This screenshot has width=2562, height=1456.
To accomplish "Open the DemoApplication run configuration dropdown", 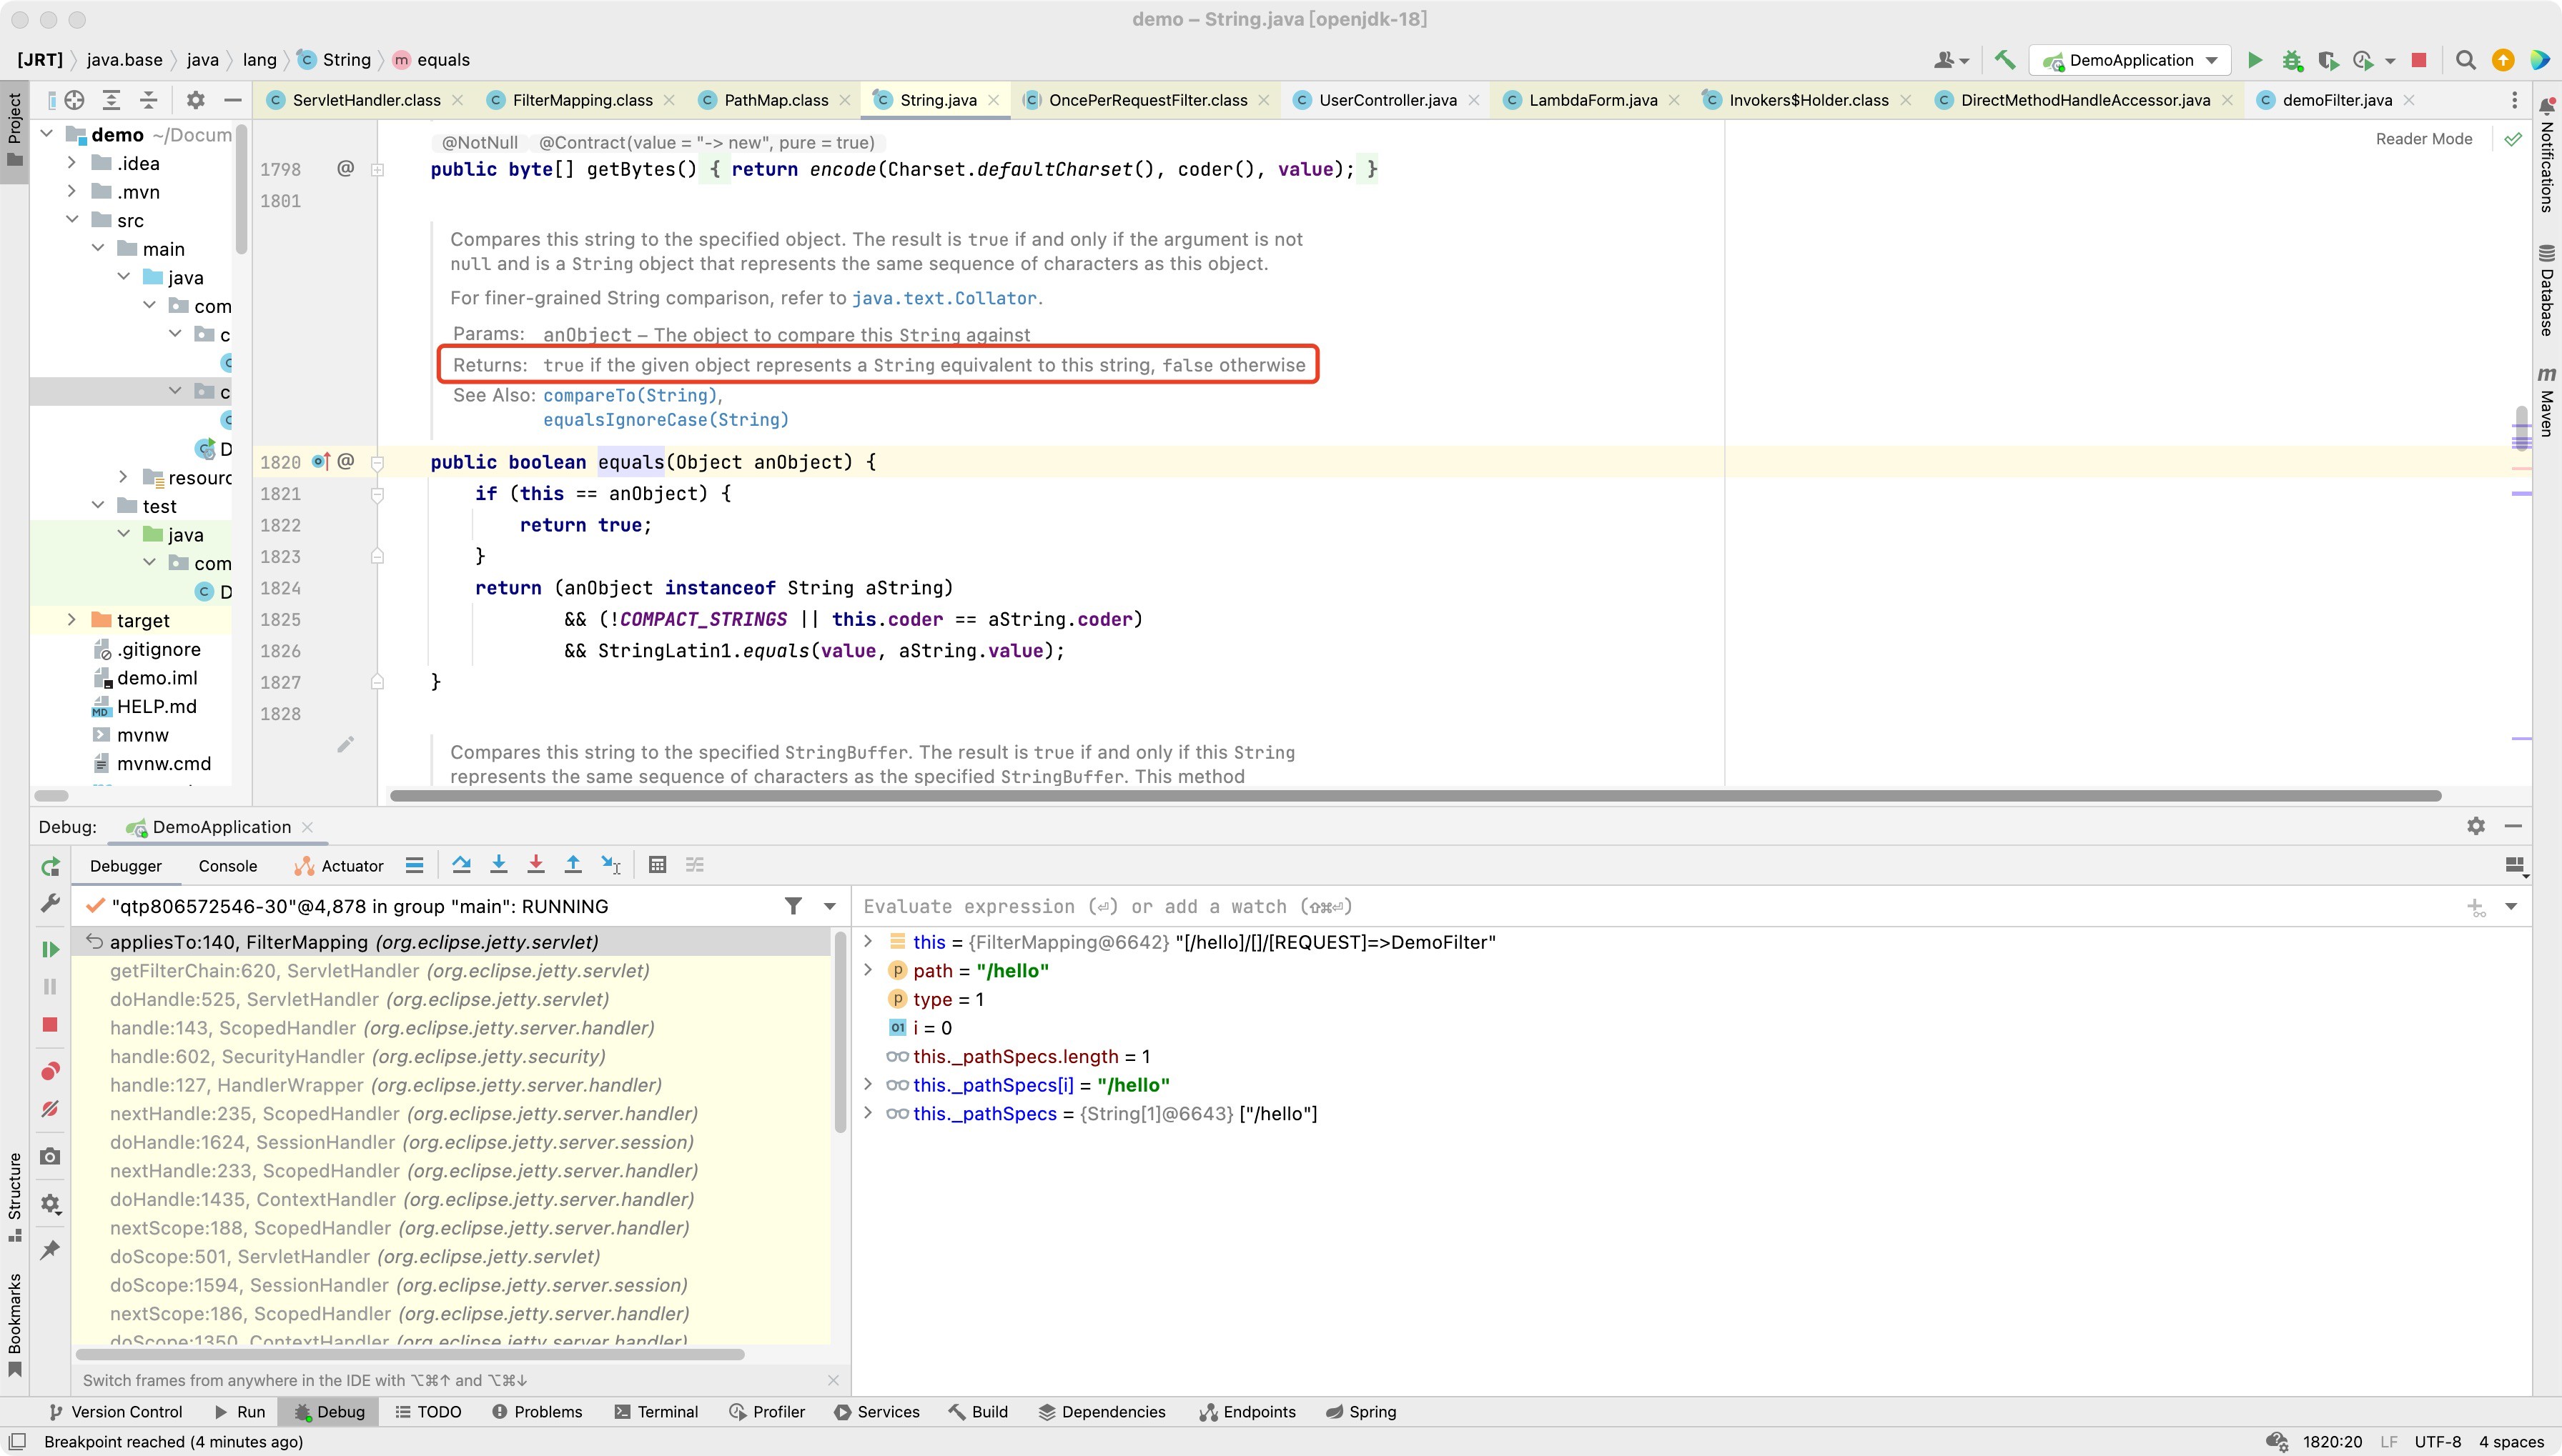I will 2131,60.
